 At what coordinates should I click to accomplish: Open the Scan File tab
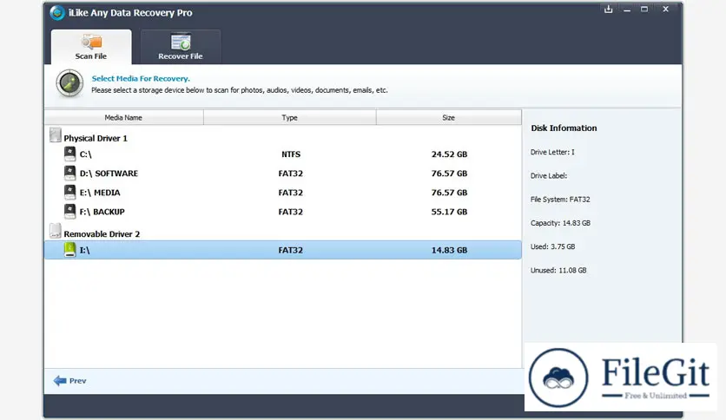point(91,47)
